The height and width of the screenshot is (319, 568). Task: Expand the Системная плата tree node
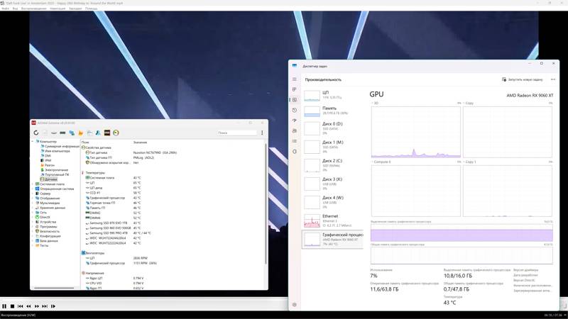pos(33,184)
